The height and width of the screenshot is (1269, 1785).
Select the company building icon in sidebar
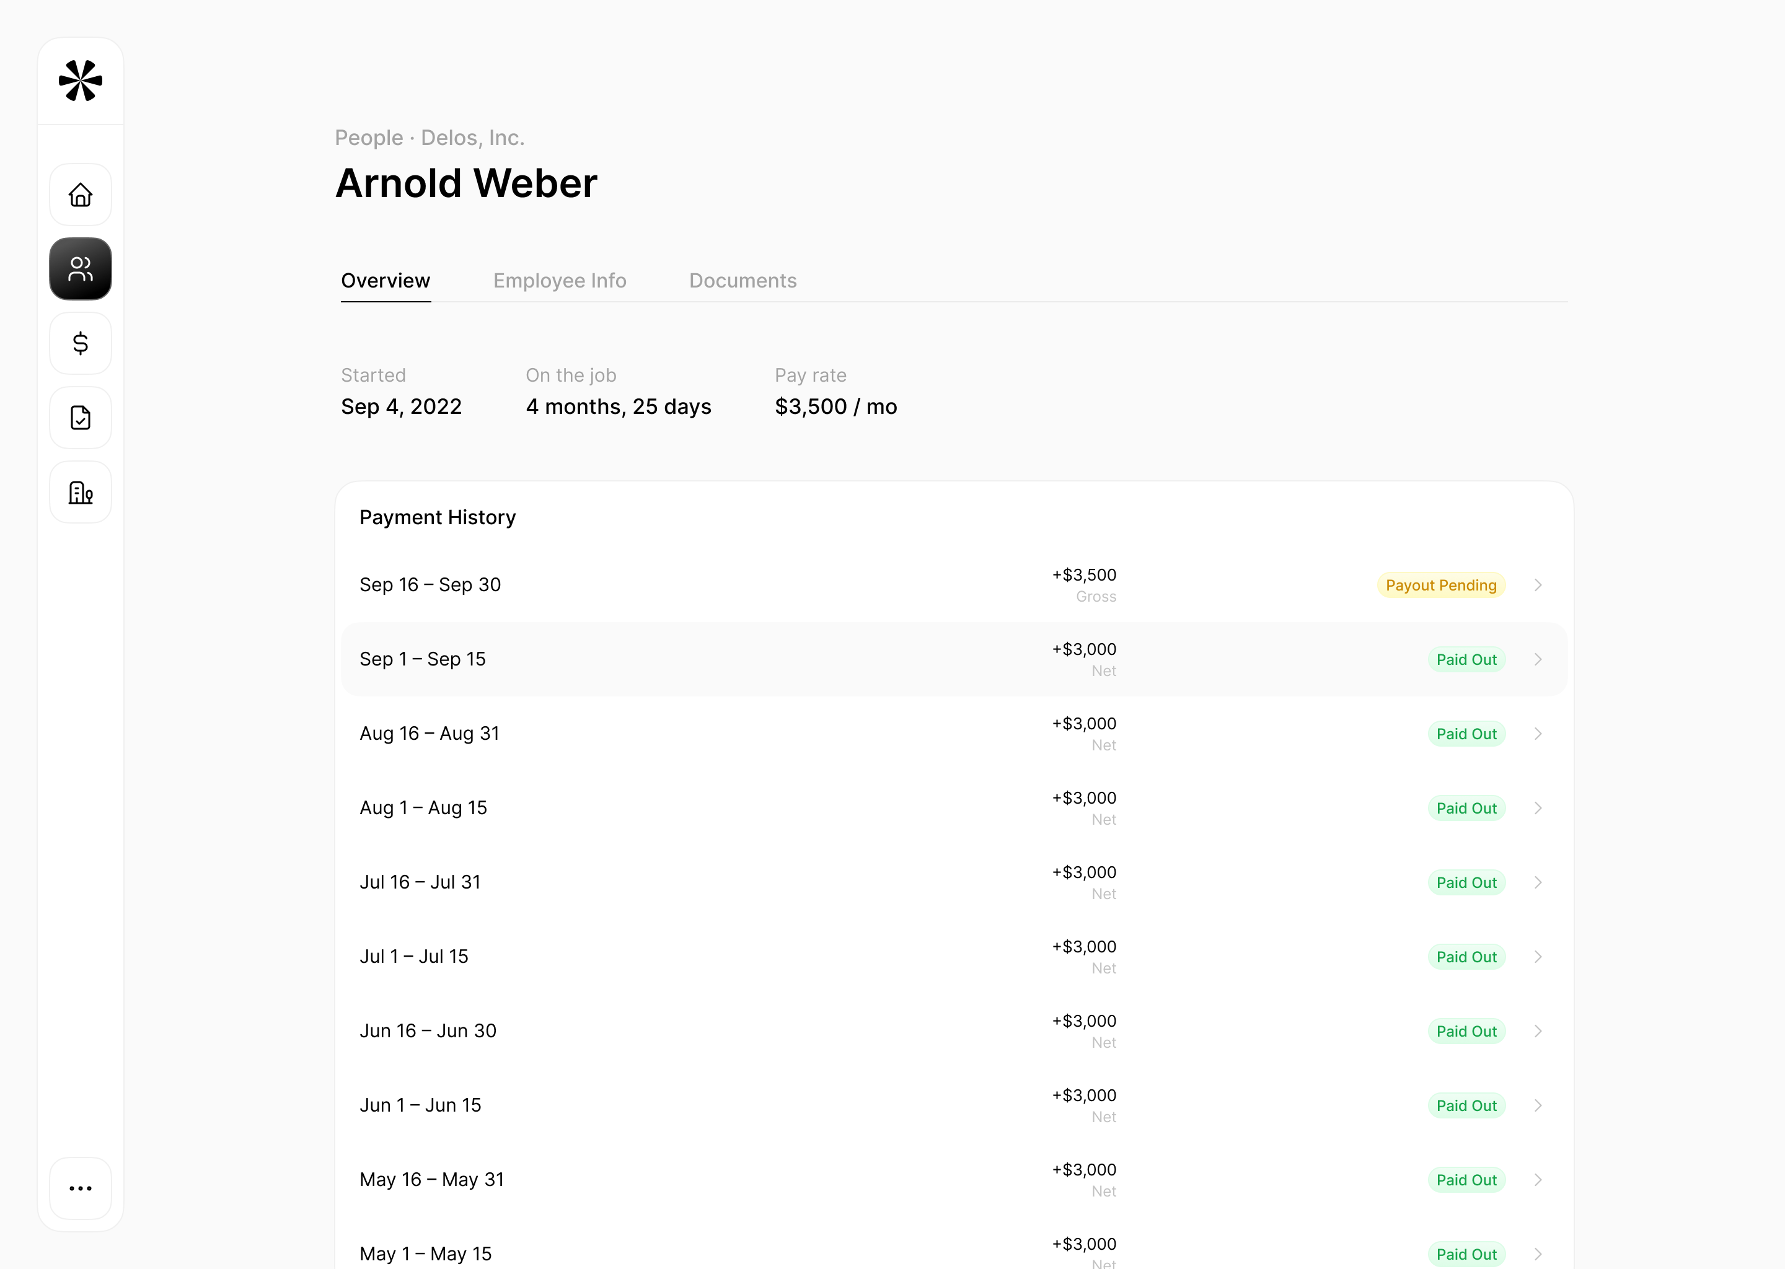click(x=81, y=491)
